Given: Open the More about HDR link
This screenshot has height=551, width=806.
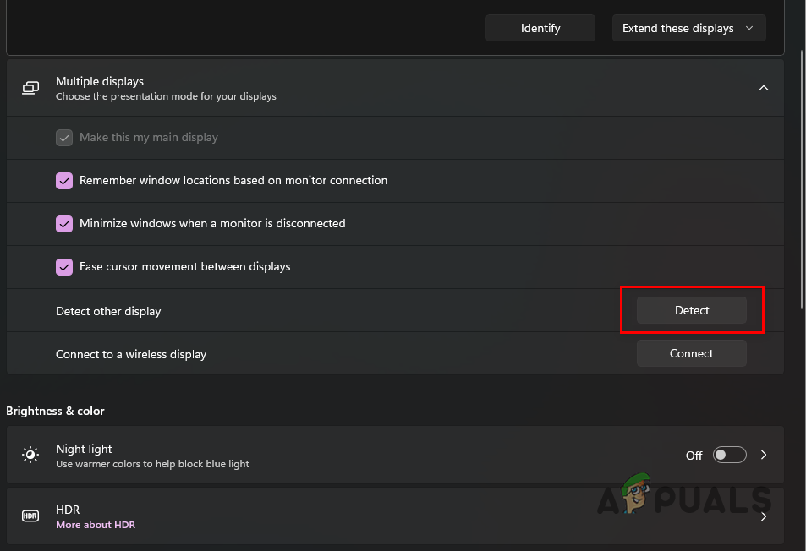Looking at the screenshot, I should [96, 525].
